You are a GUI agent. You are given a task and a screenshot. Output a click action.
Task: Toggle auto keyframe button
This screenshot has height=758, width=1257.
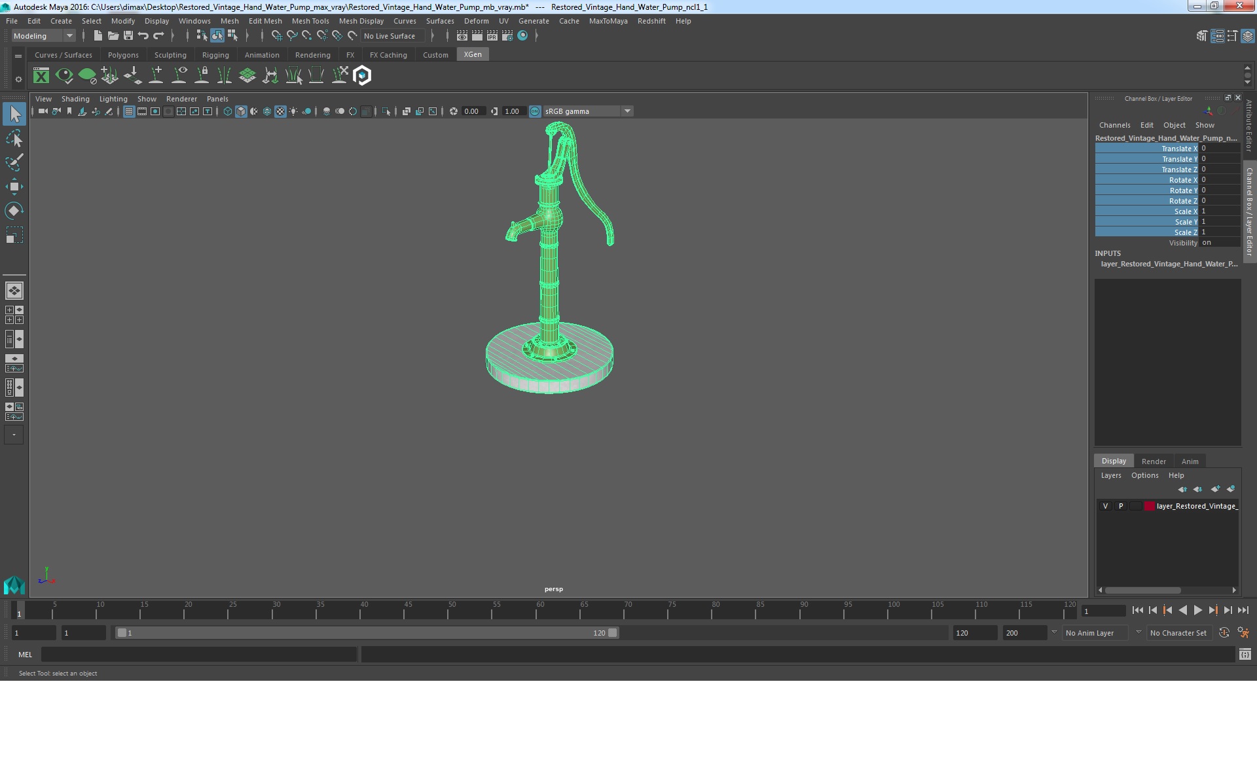1224,633
